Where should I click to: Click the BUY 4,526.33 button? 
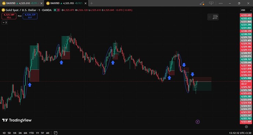[x=30, y=16]
